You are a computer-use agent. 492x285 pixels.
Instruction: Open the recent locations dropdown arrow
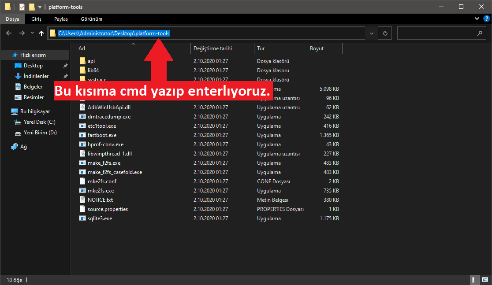pyautogui.click(x=32, y=33)
